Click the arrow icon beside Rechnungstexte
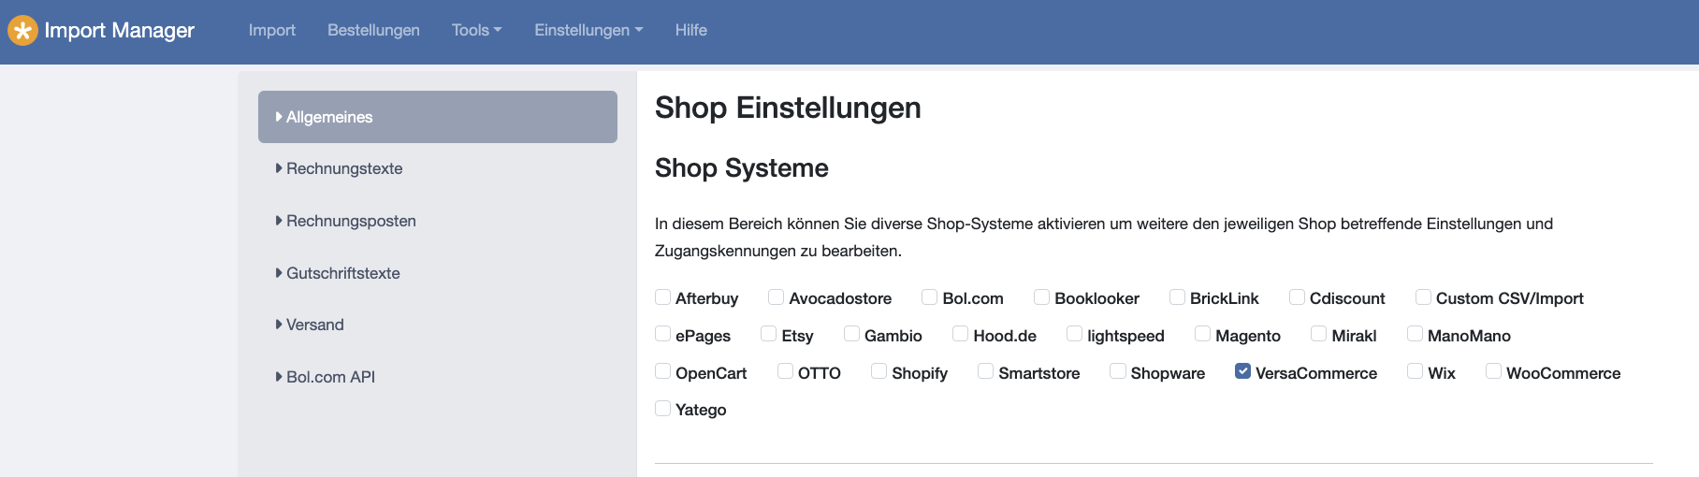This screenshot has width=1699, height=477. (279, 168)
